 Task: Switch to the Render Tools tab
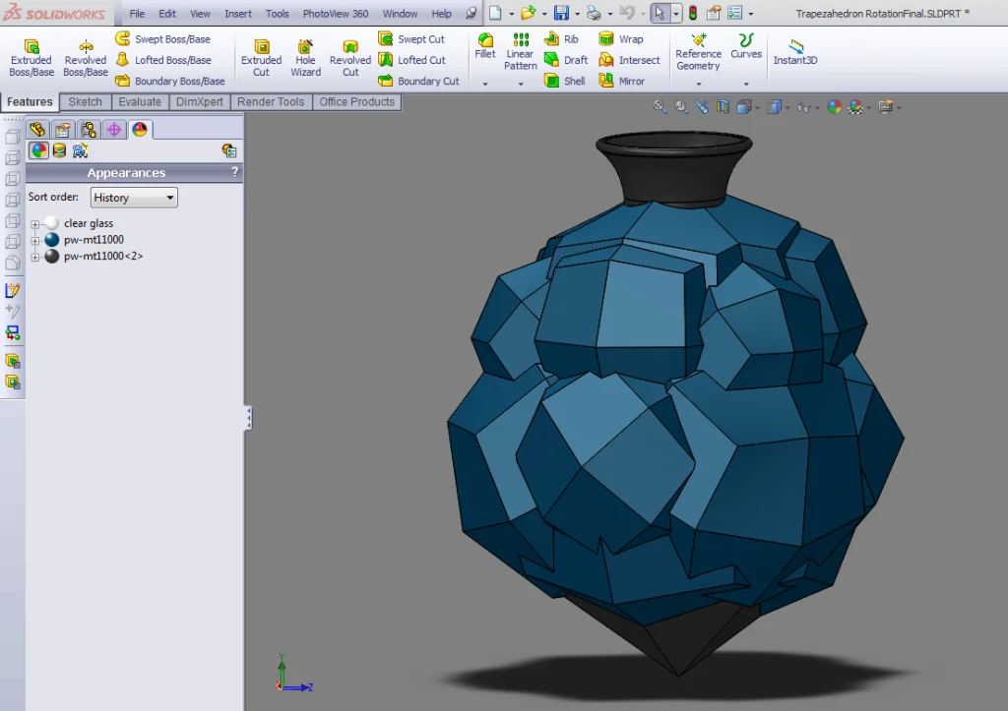(x=271, y=101)
